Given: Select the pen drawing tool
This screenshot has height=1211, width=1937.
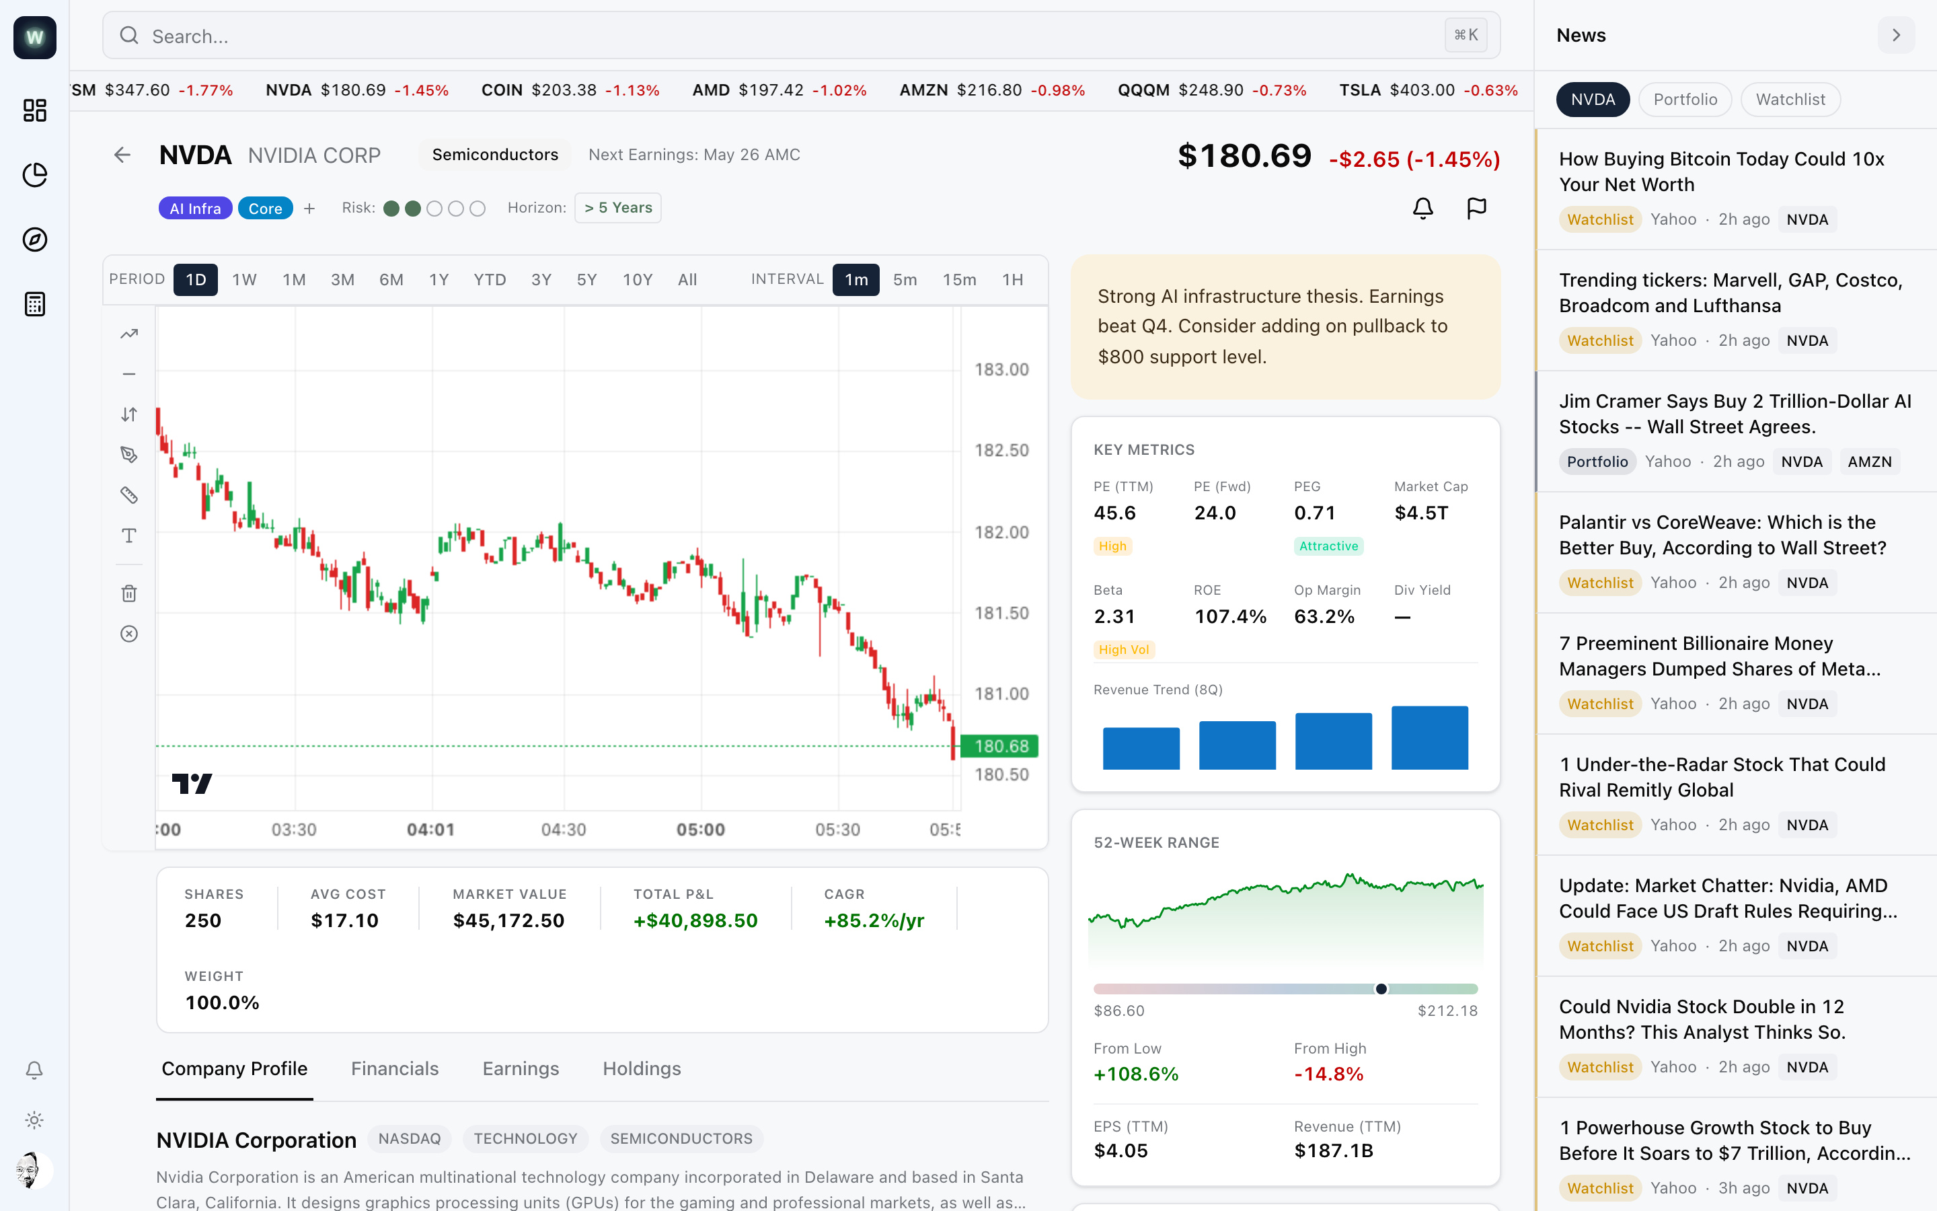Looking at the screenshot, I should [129, 455].
